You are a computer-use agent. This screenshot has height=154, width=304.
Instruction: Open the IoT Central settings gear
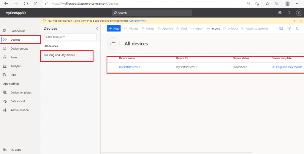[280, 13]
